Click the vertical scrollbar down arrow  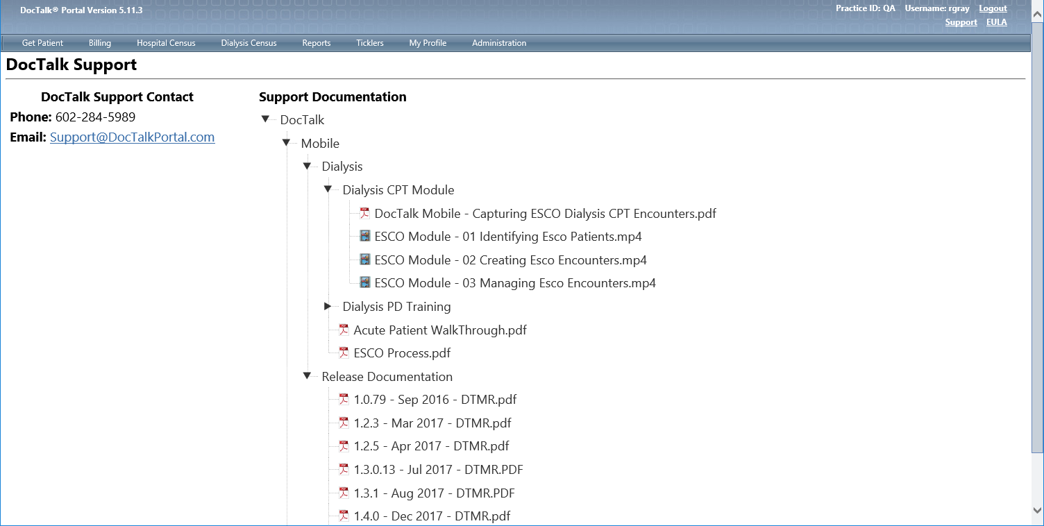tap(1037, 510)
